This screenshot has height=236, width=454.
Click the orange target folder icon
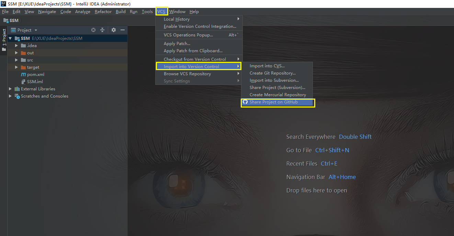coord(23,67)
